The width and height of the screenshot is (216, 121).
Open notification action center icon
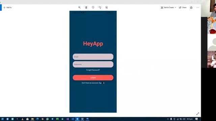tap(196, 119)
